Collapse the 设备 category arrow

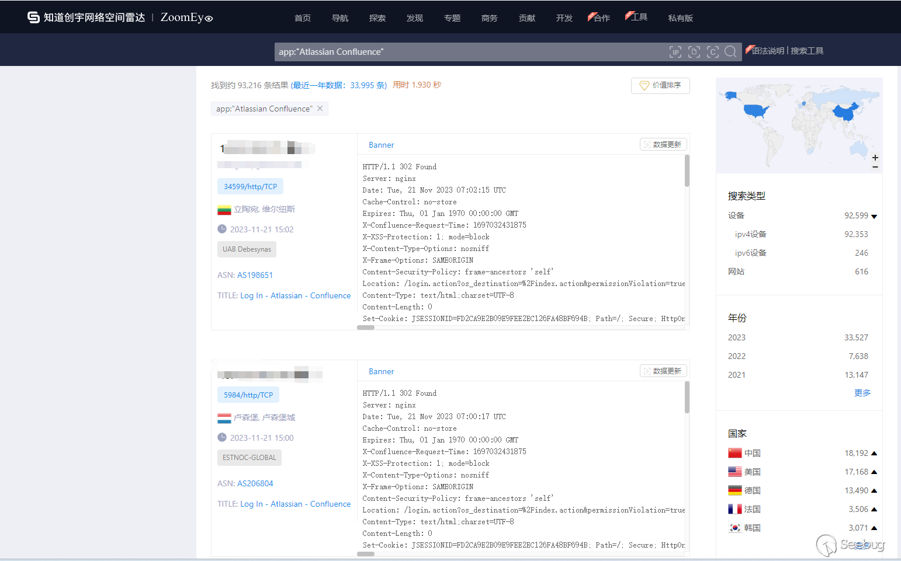point(874,217)
